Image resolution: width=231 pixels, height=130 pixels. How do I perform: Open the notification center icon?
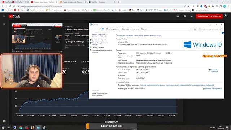[227, 127]
